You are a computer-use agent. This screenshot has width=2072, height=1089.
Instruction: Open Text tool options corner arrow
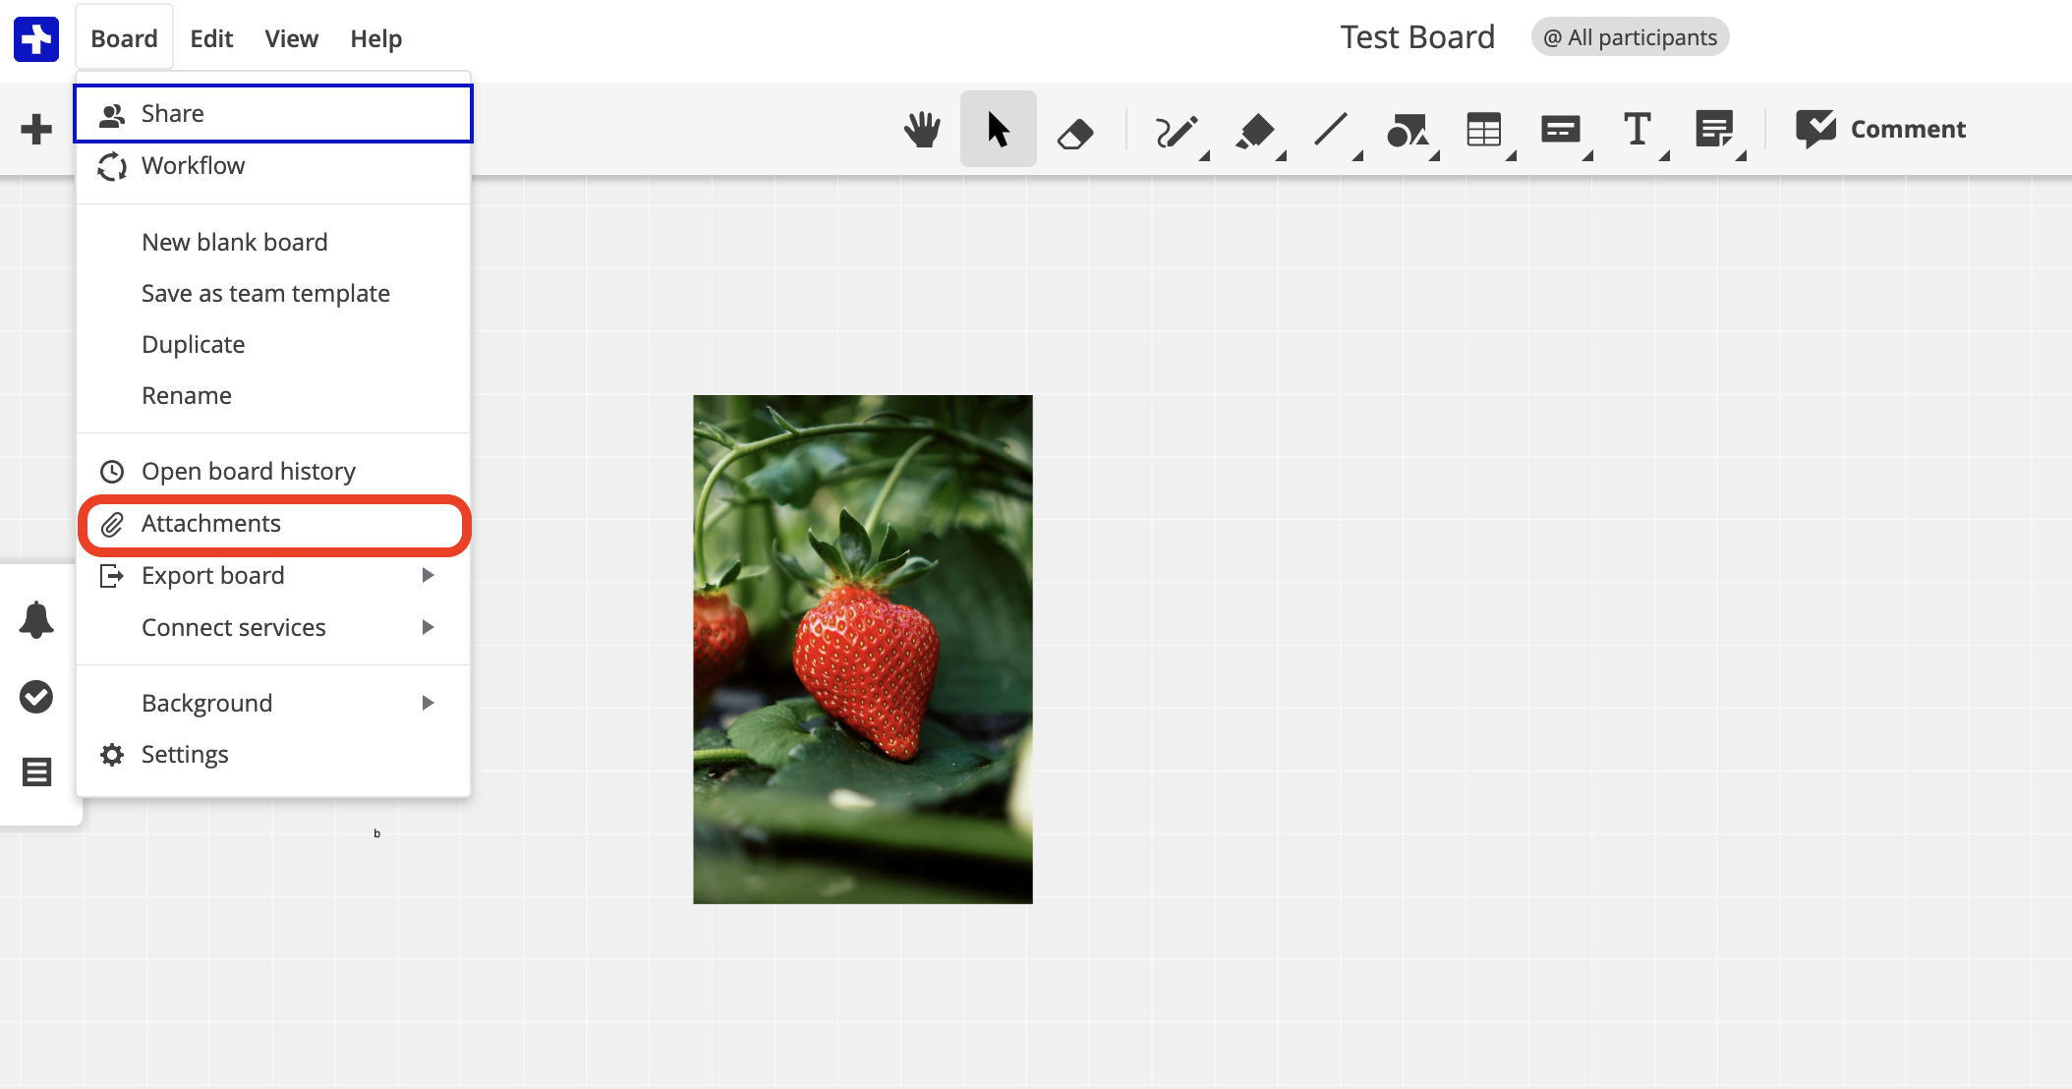click(x=1664, y=155)
